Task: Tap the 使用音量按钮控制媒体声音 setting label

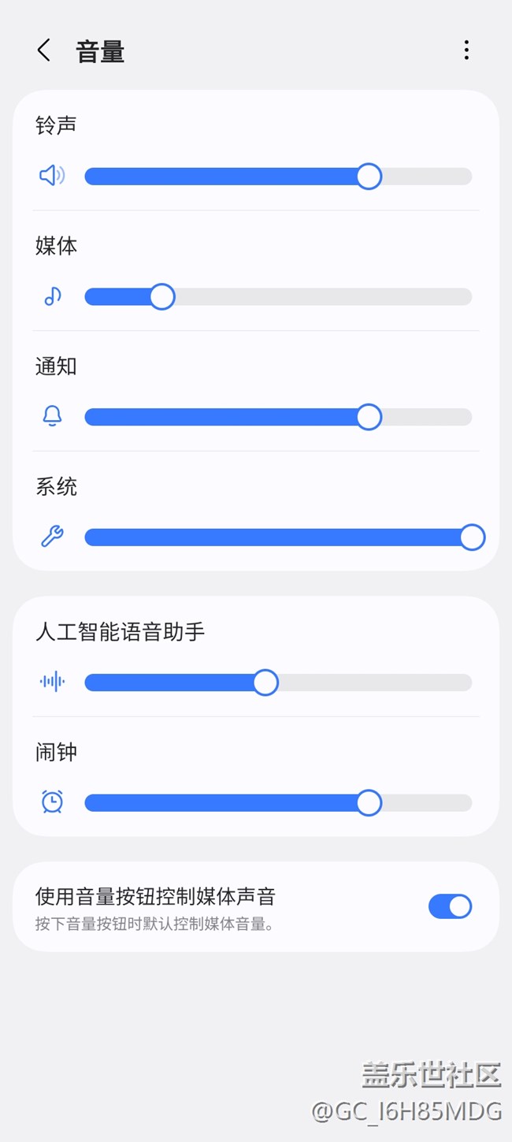Action: click(155, 896)
